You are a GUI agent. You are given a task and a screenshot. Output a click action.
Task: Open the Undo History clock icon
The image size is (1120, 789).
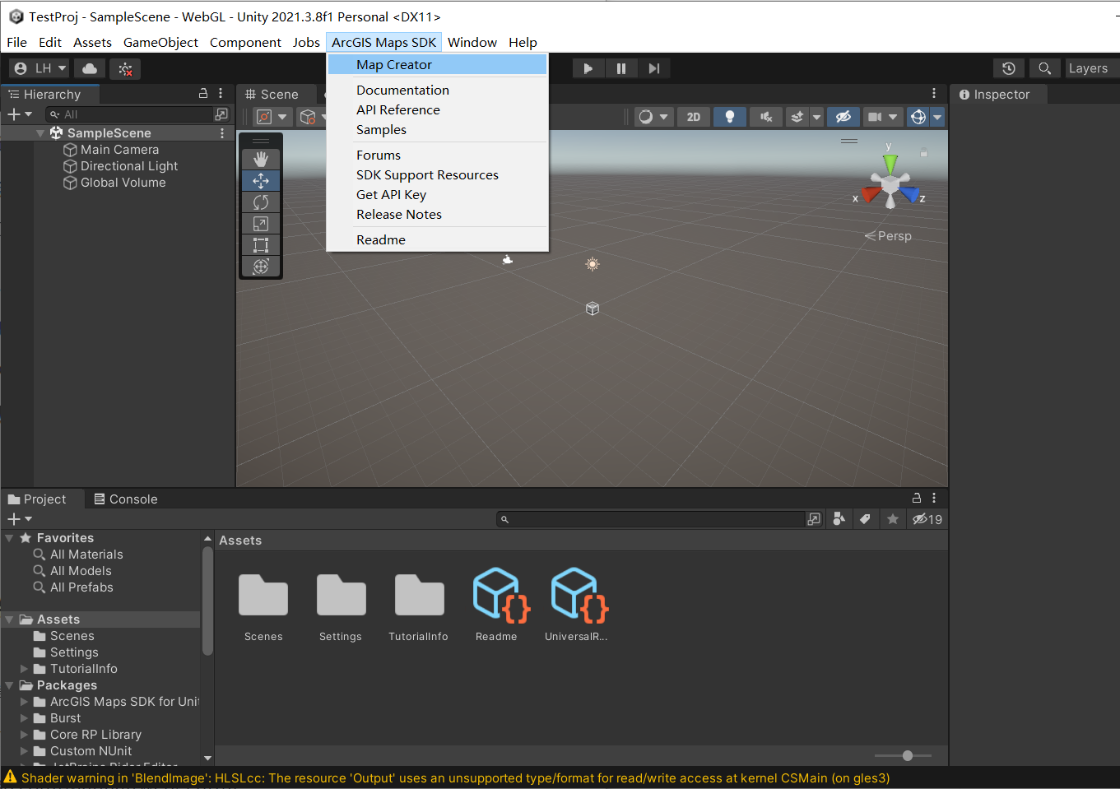[x=1009, y=68]
